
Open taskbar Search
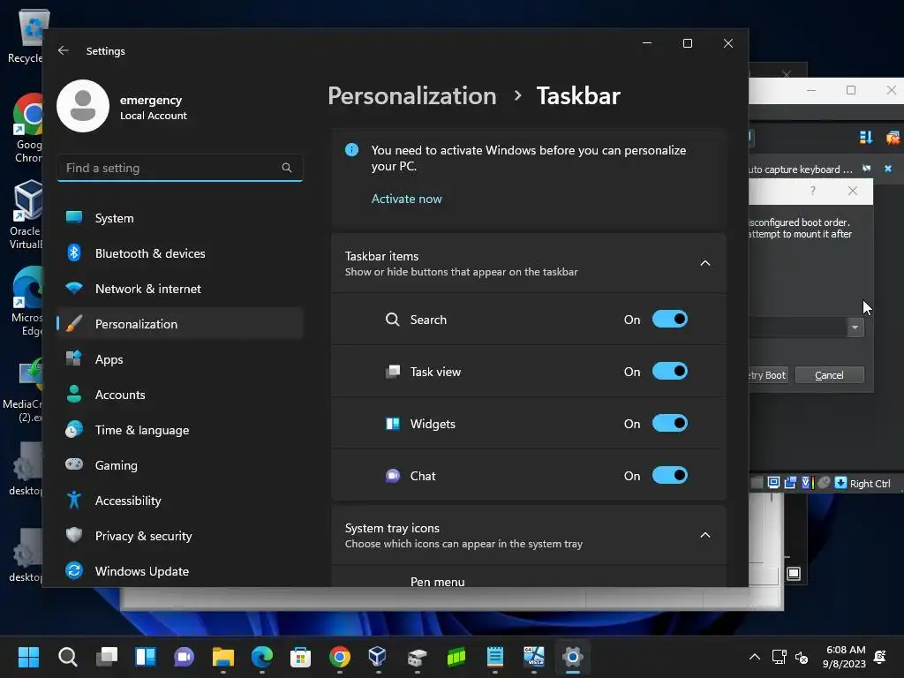pos(67,657)
